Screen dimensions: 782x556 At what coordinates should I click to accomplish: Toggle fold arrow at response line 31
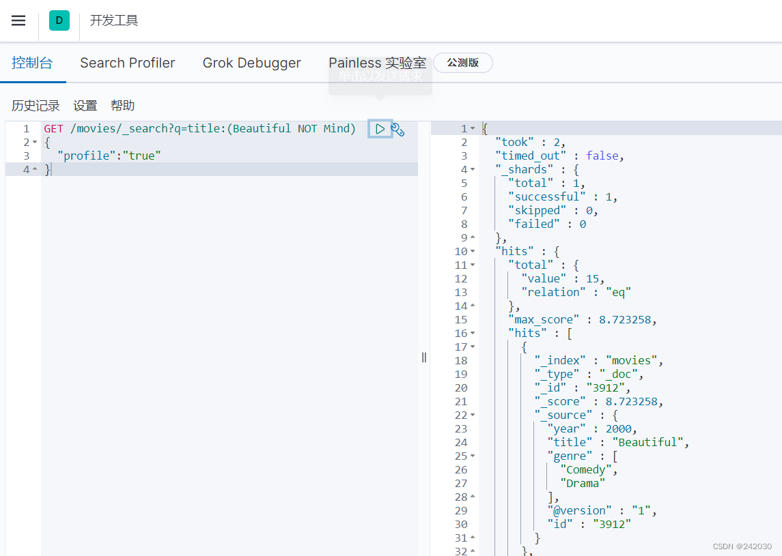[x=473, y=538]
